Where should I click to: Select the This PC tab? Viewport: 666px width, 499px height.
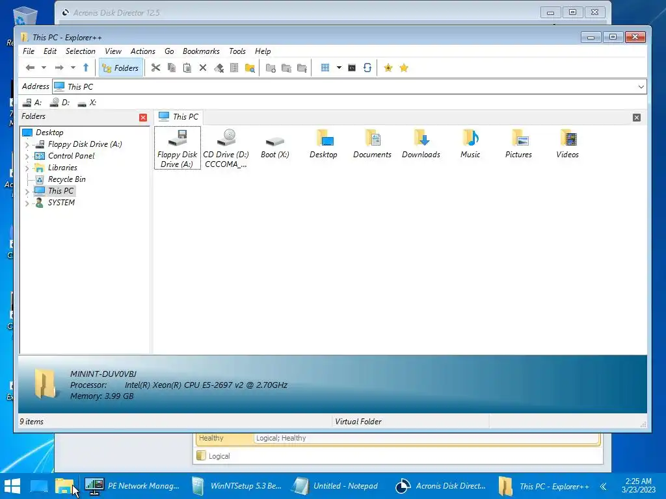[178, 116]
